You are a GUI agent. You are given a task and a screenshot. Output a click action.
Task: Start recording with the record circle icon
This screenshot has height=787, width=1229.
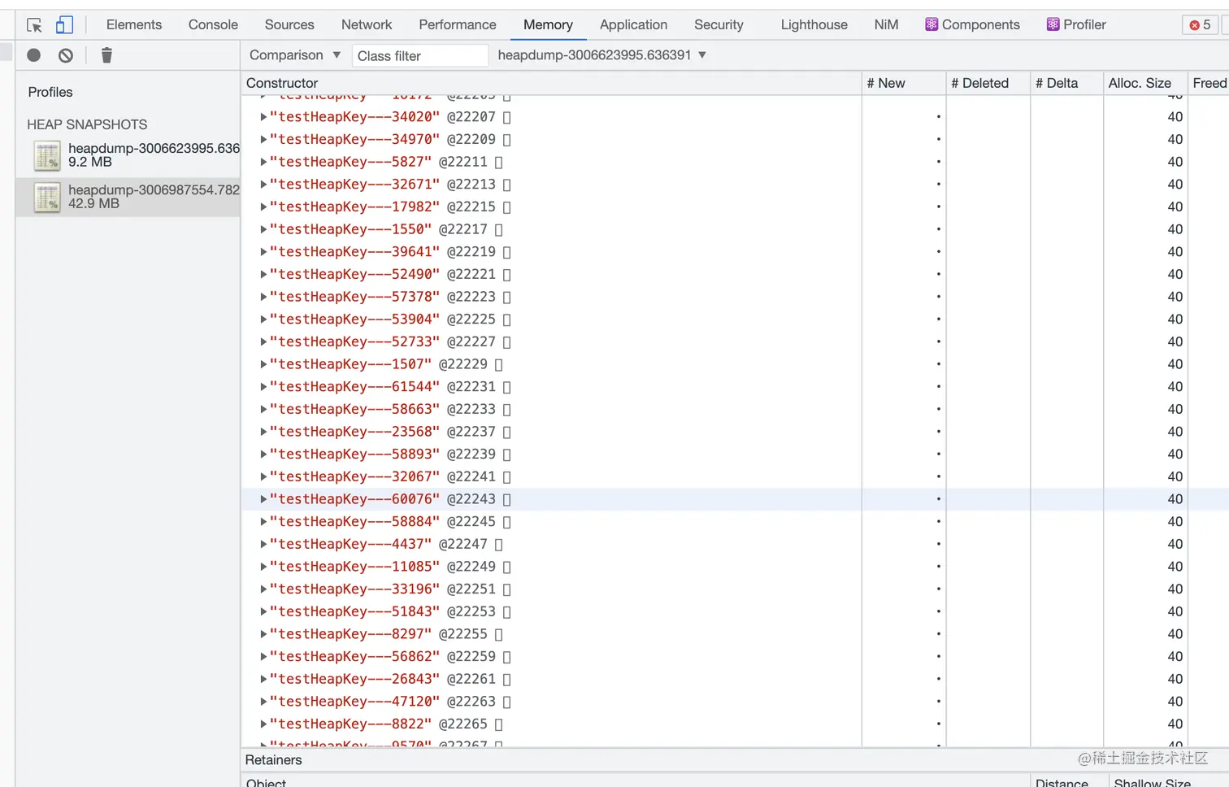tap(34, 55)
